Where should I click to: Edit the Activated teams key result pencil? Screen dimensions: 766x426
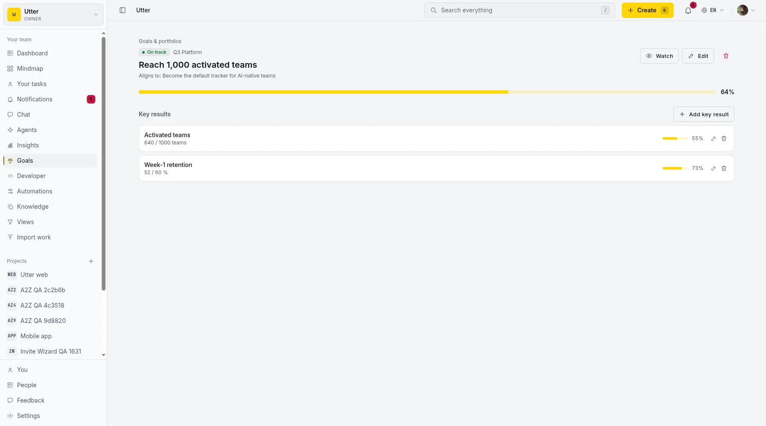pos(713,138)
